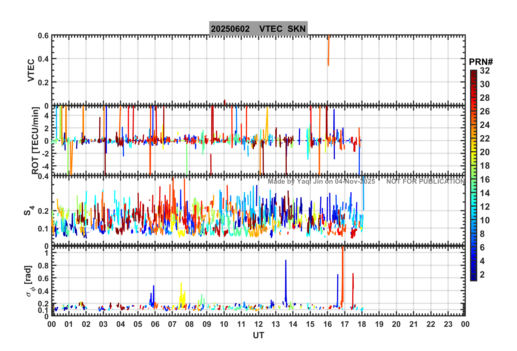Click the 'Made by Yaqi Jin' watermark text
517x351 pixels.
321,181
